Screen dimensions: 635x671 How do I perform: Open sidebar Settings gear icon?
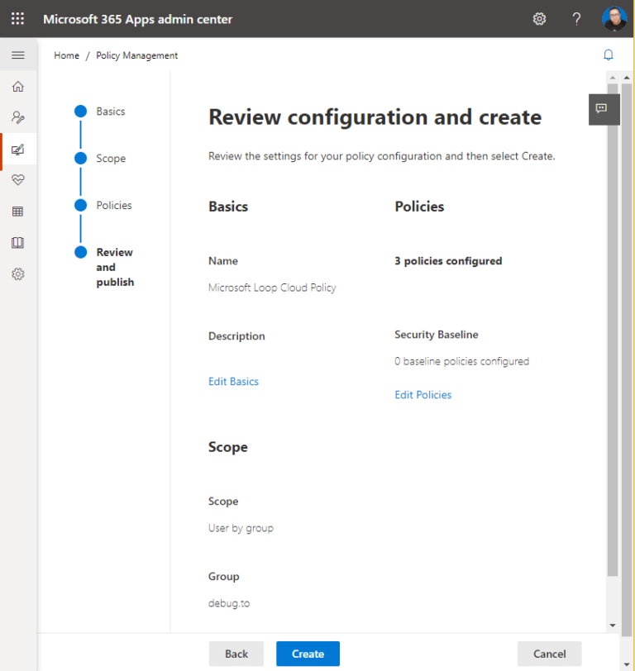(17, 274)
